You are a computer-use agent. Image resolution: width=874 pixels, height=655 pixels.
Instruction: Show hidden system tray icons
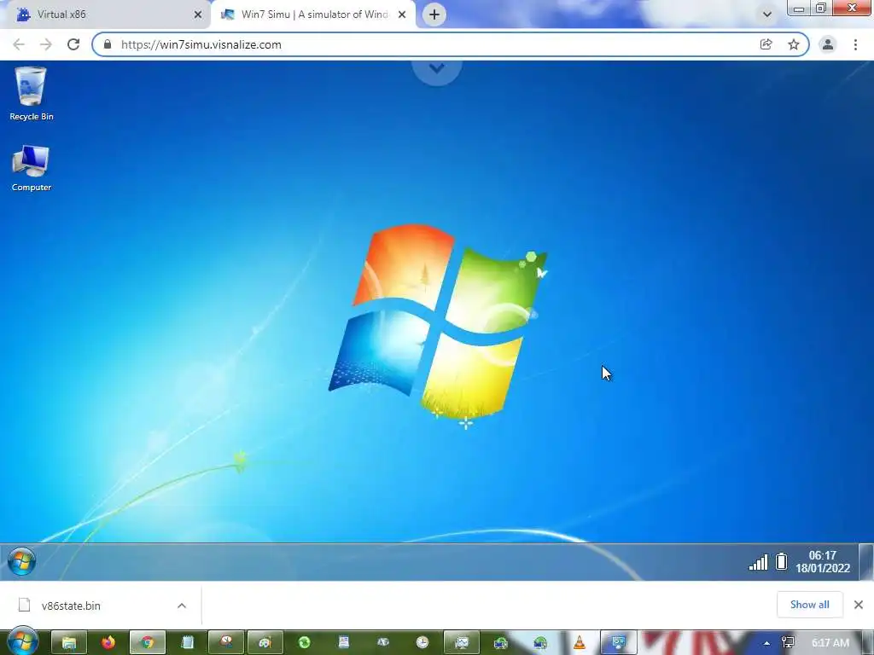coord(767,643)
